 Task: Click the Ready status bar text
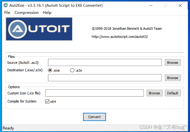click(8, 128)
